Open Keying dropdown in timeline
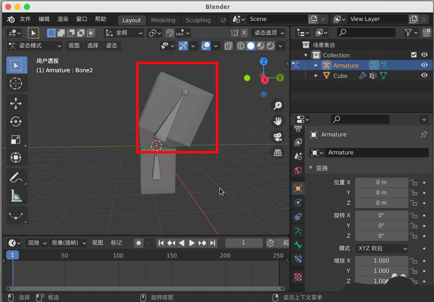 [68, 243]
